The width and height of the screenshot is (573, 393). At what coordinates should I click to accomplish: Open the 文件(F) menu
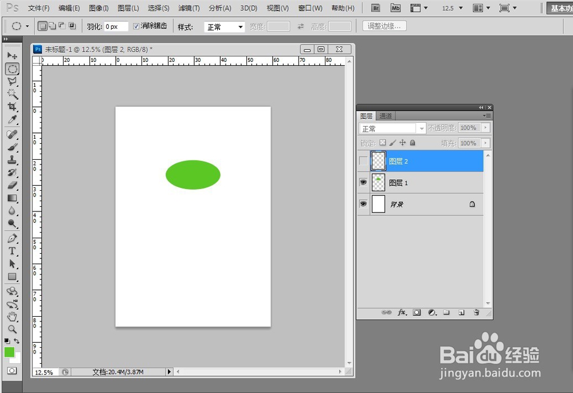[39, 8]
